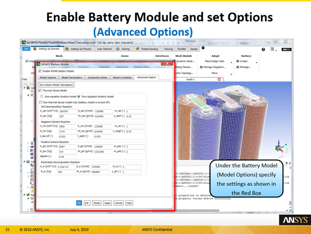Click the Apply button in dialog
The height and width of the screenshot is (234, 311).
tap(107, 203)
